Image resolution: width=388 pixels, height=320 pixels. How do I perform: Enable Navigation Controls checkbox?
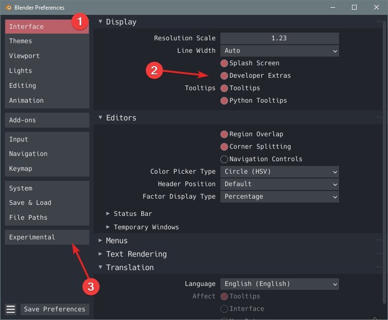pos(224,159)
